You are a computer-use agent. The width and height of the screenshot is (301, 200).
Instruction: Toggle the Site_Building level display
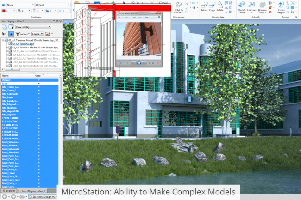click(39, 108)
